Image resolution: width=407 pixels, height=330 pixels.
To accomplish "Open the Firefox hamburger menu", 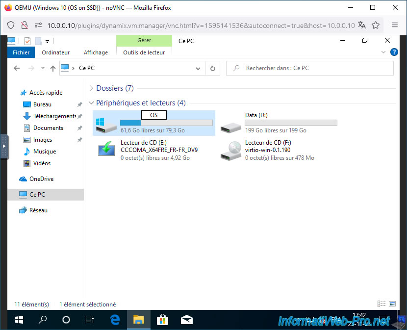I will tap(395, 25).
